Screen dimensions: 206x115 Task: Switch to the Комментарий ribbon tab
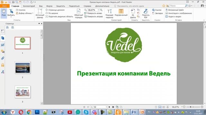pos(29,6)
